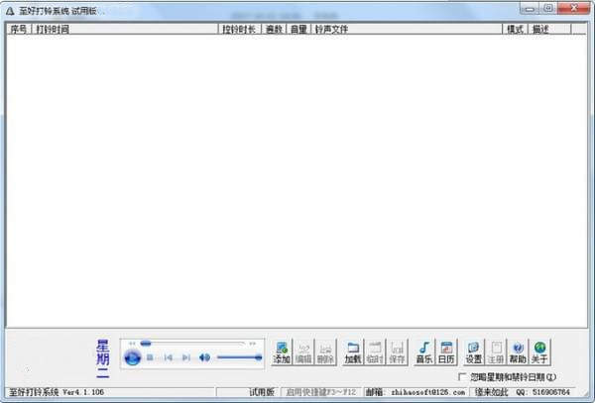Skip to next track in player

185,357
